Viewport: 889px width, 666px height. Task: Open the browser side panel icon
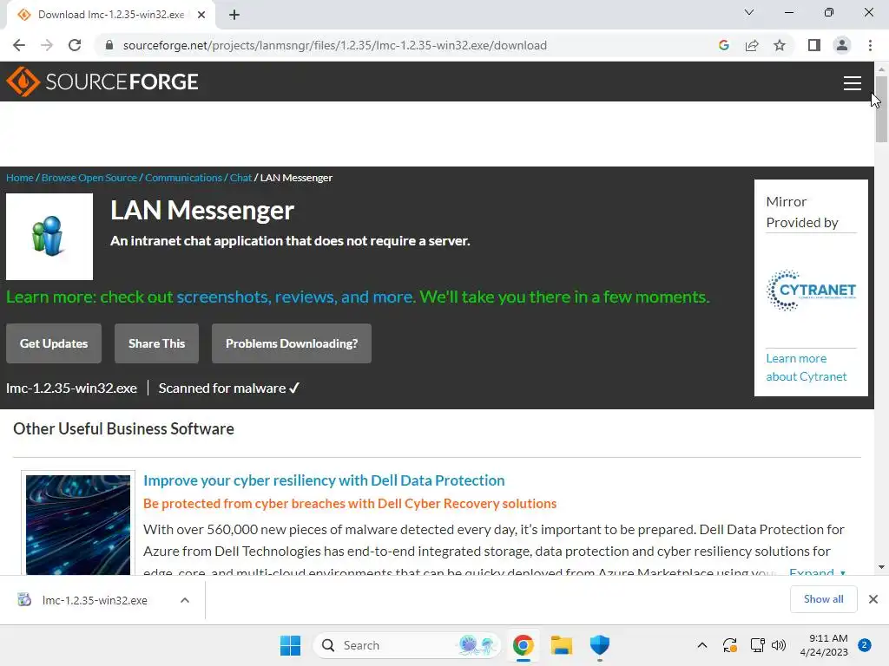[814, 45]
